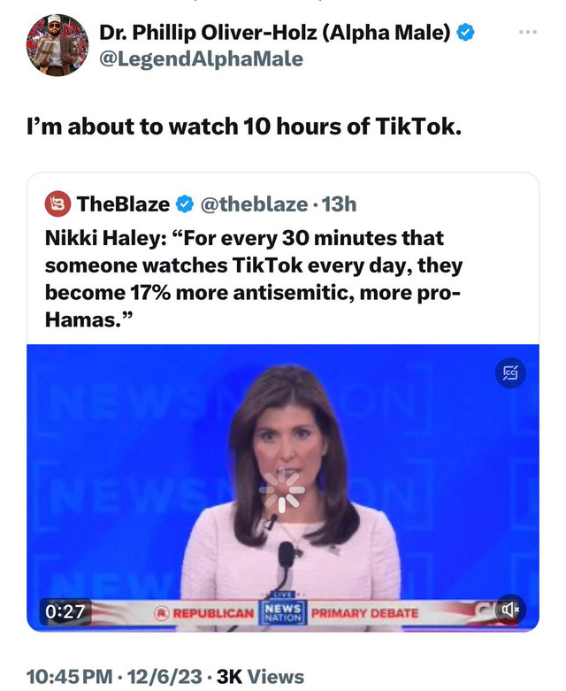Open Dr. Phillip Oliver-Holz display name
The width and height of the screenshot is (566, 691).
coord(275,34)
